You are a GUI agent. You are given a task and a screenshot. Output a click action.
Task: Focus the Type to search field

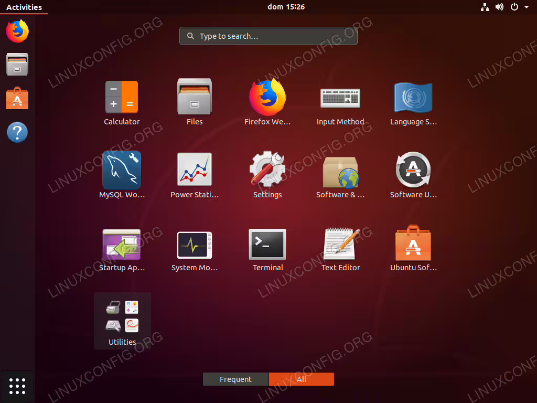[x=268, y=36]
